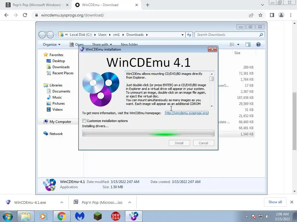The width and height of the screenshot is (297, 222).
Task: Open the WinCDEmu homepage link
Action: 186,113
